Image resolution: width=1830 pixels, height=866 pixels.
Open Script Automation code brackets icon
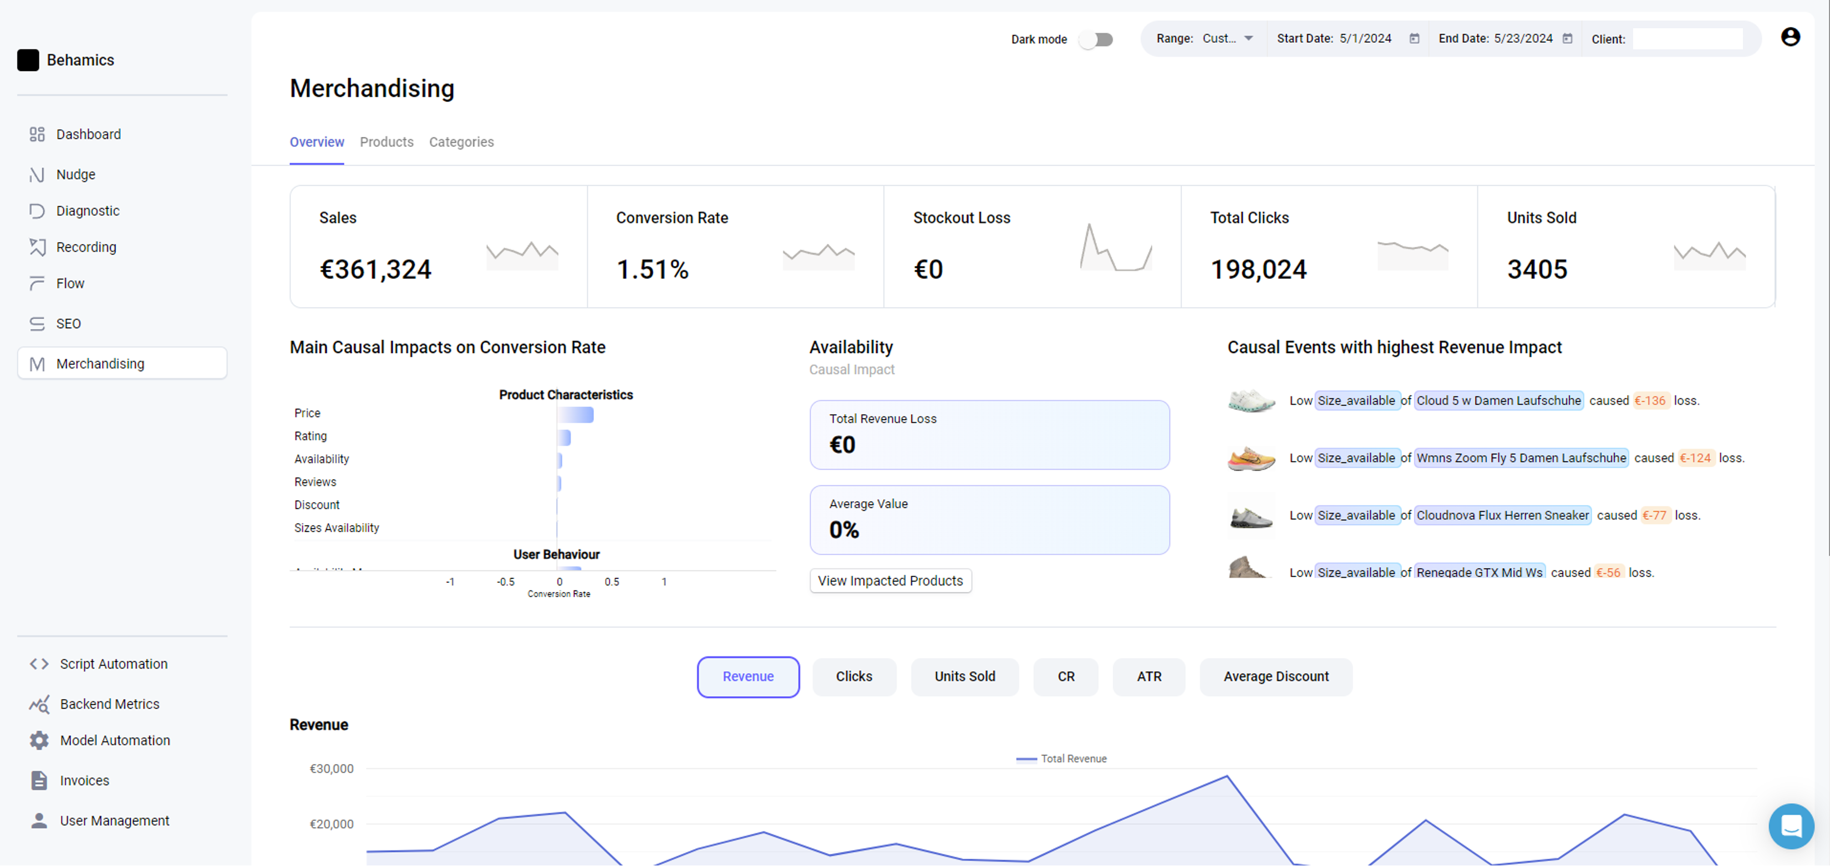39,664
